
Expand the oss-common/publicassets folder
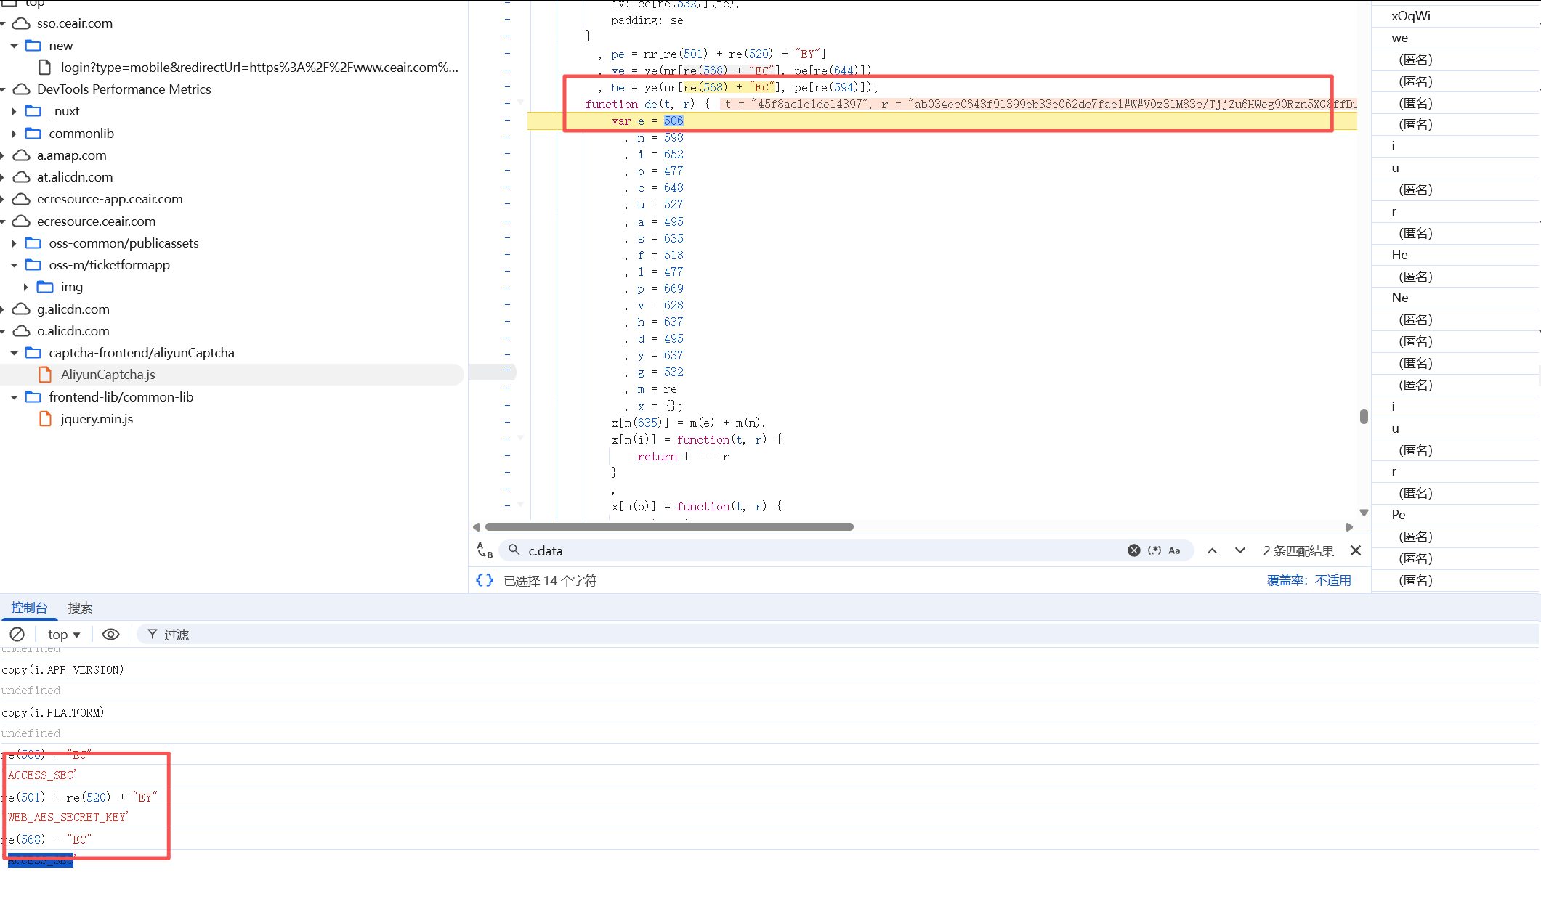pyautogui.click(x=14, y=243)
